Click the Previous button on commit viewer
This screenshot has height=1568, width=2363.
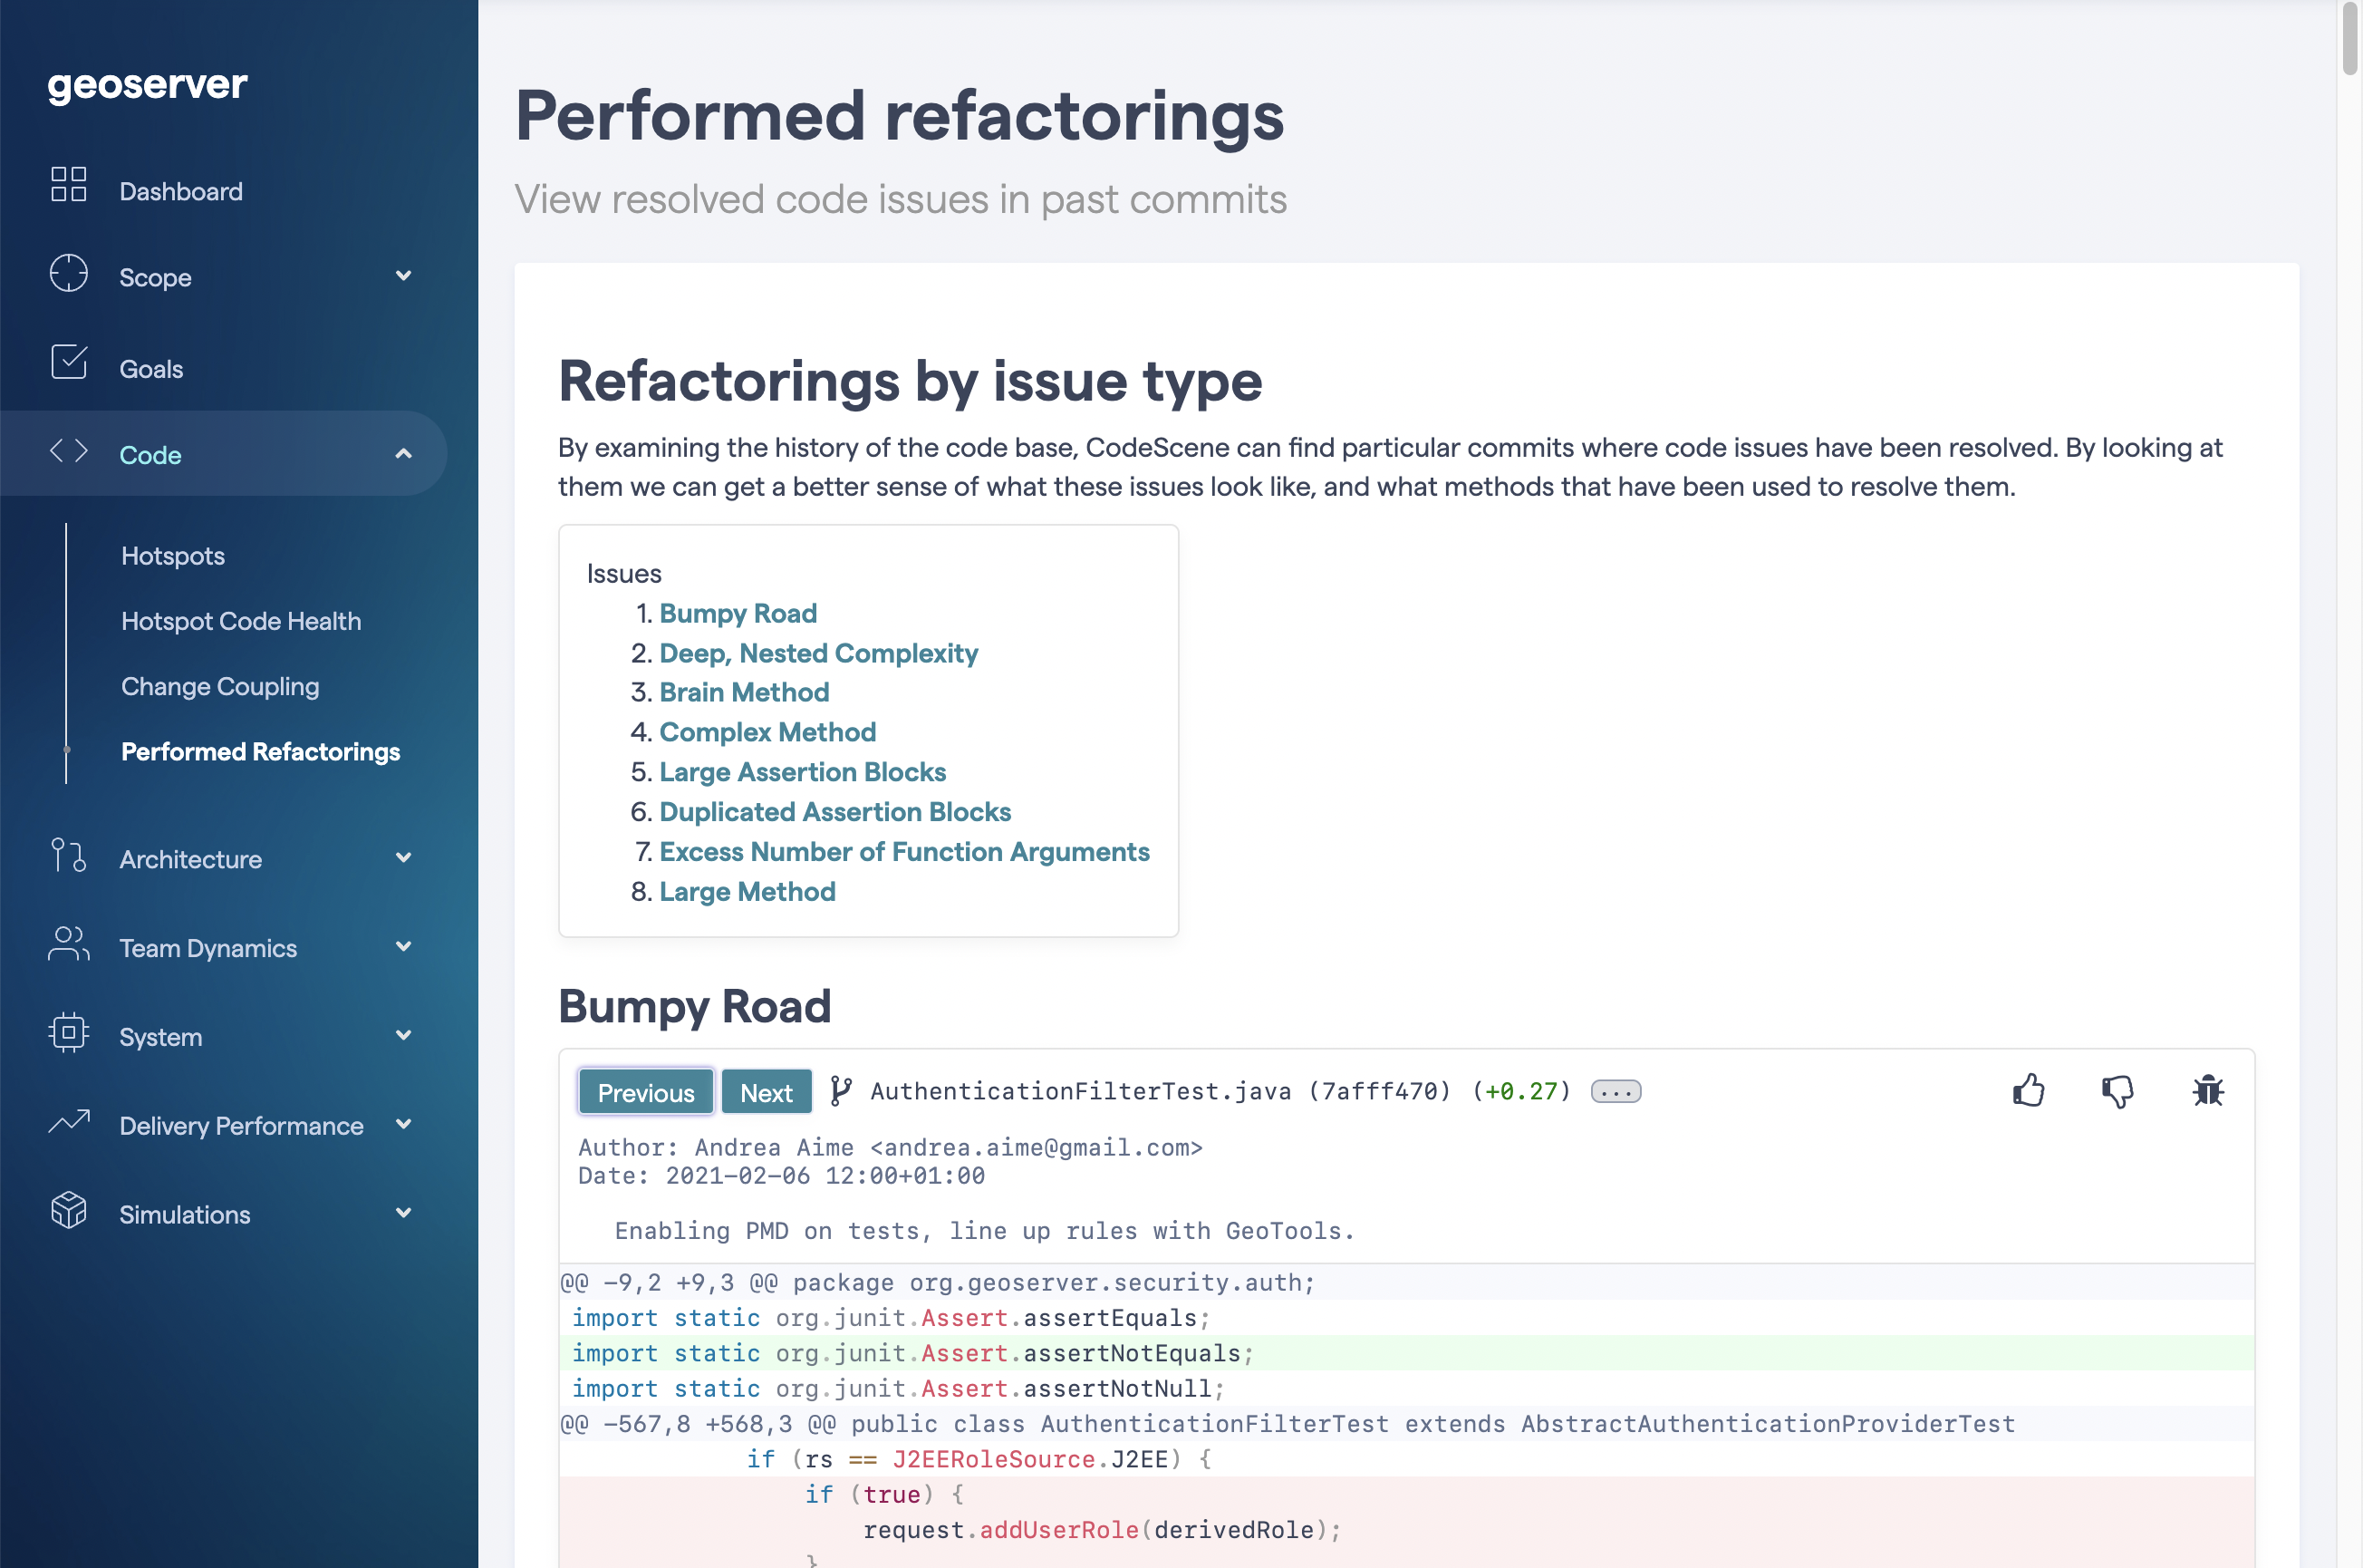point(645,1090)
